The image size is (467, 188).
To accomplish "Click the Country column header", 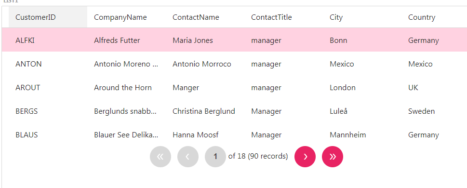I will [434, 17].
